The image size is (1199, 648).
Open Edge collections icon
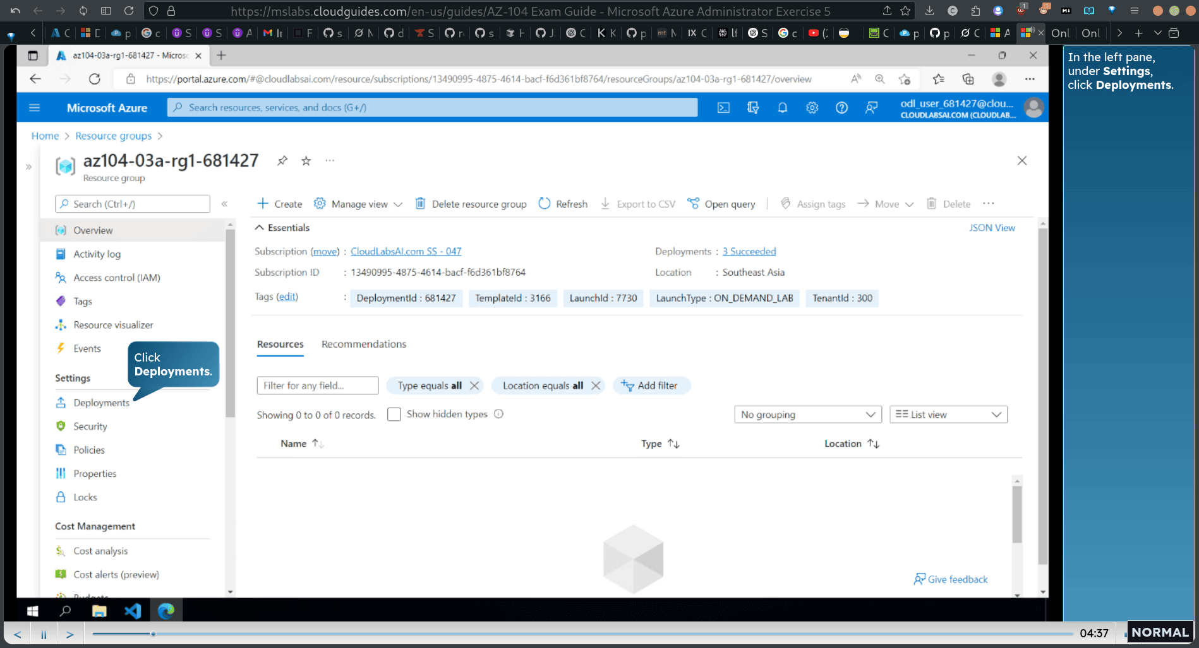tap(968, 79)
